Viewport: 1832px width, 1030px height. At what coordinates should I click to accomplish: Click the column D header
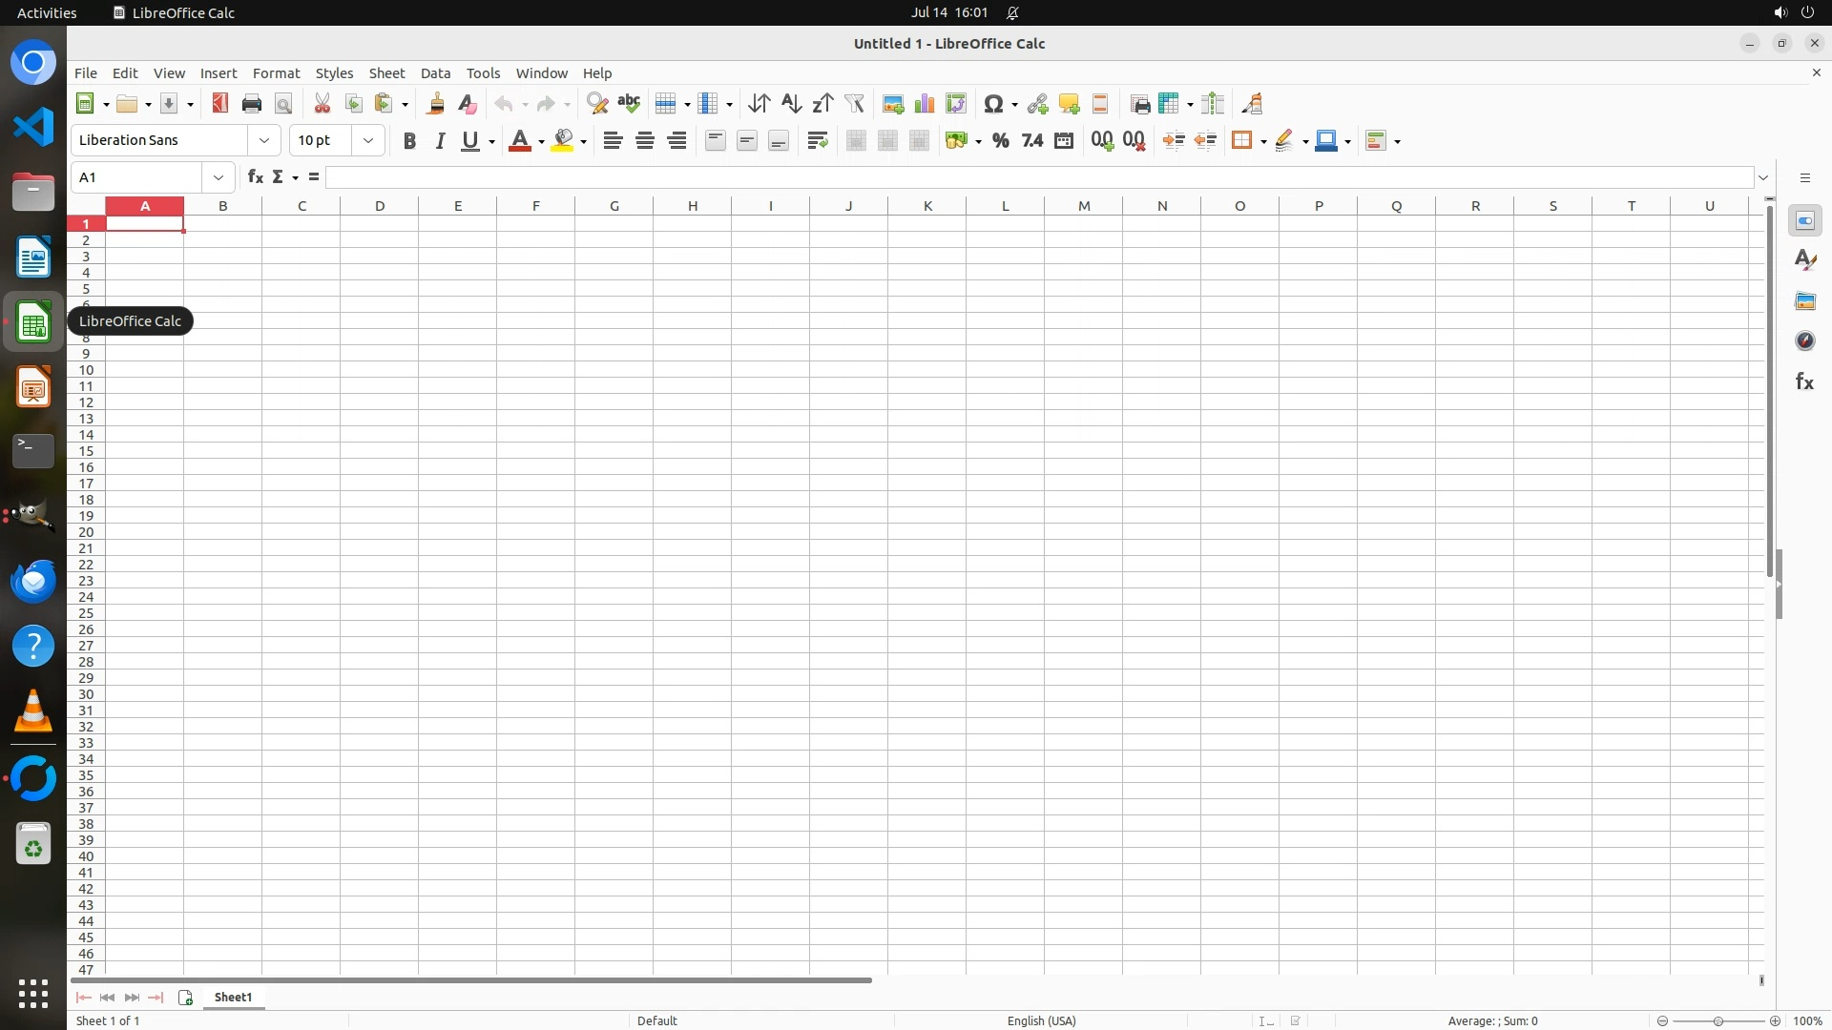pyautogui.click(x=380, y=206)
